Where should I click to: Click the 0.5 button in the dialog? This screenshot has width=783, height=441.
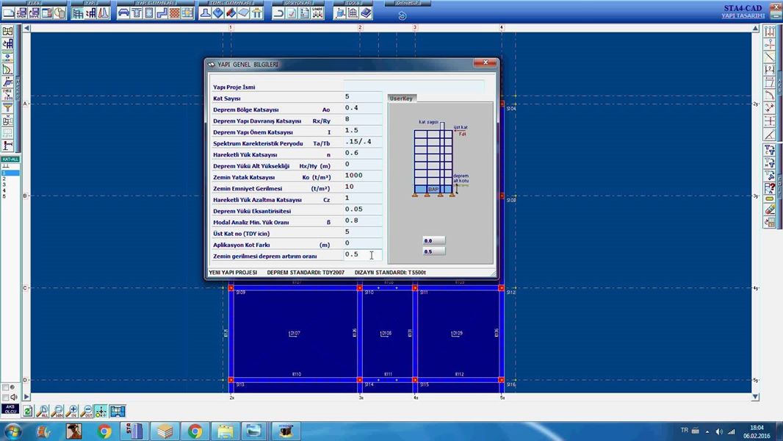pyautogui.click(x=433, y=251)
